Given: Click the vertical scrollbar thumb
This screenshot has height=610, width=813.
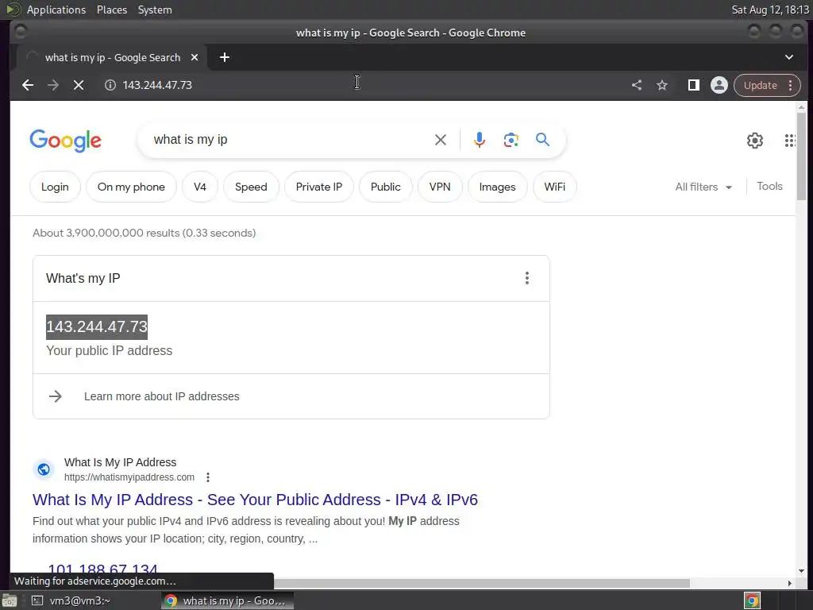Looking at the screenshot, I should [x=801, y=156].
